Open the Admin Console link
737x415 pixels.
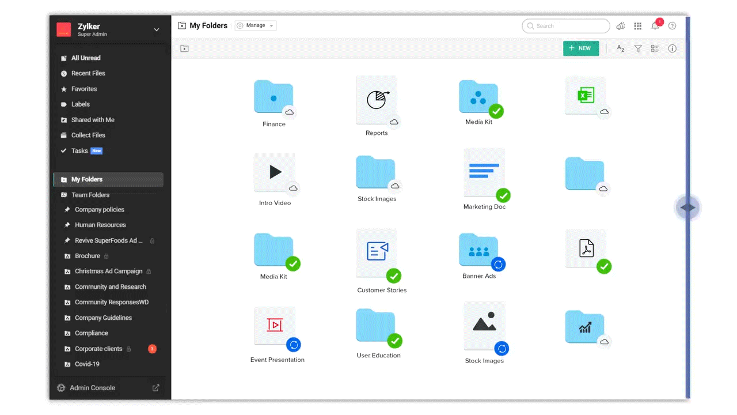tap(92, 387)
